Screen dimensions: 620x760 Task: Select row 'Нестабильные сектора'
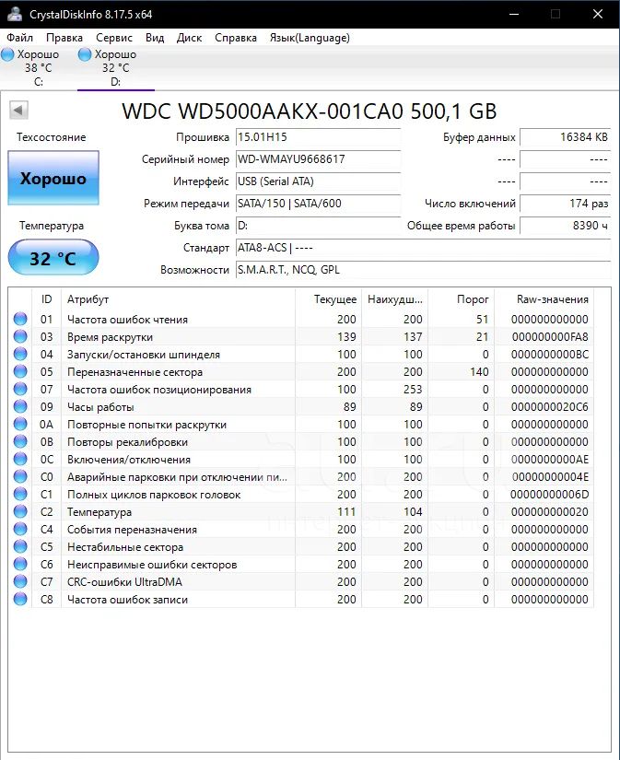pos(301,546)
